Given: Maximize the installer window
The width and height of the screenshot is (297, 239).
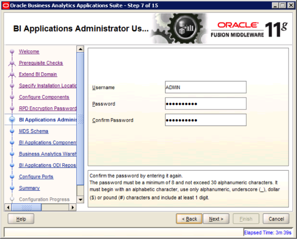Looking at the screenshot, I should click(283, 5).
